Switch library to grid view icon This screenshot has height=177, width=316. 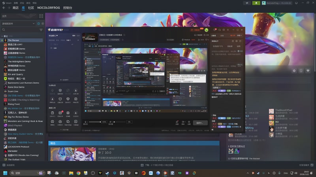click(41, 16)
